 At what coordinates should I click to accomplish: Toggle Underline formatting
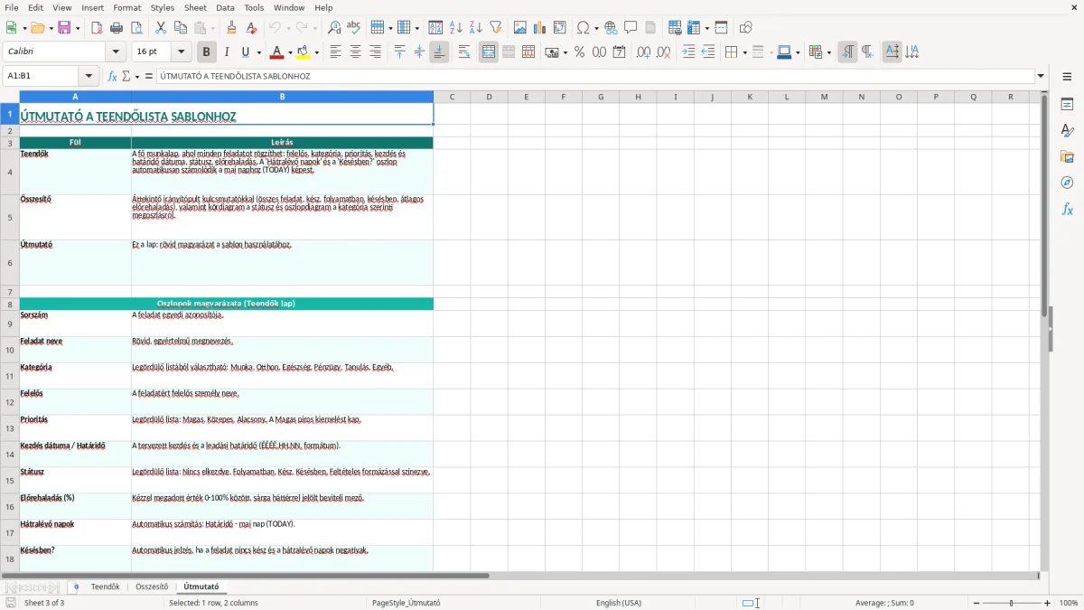click(x=246, y=52)
